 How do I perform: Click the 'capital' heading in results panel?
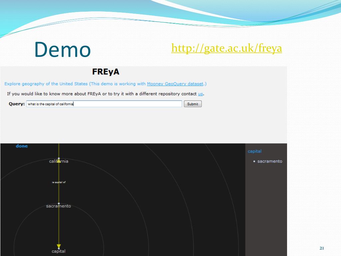(x=254, y=151)
